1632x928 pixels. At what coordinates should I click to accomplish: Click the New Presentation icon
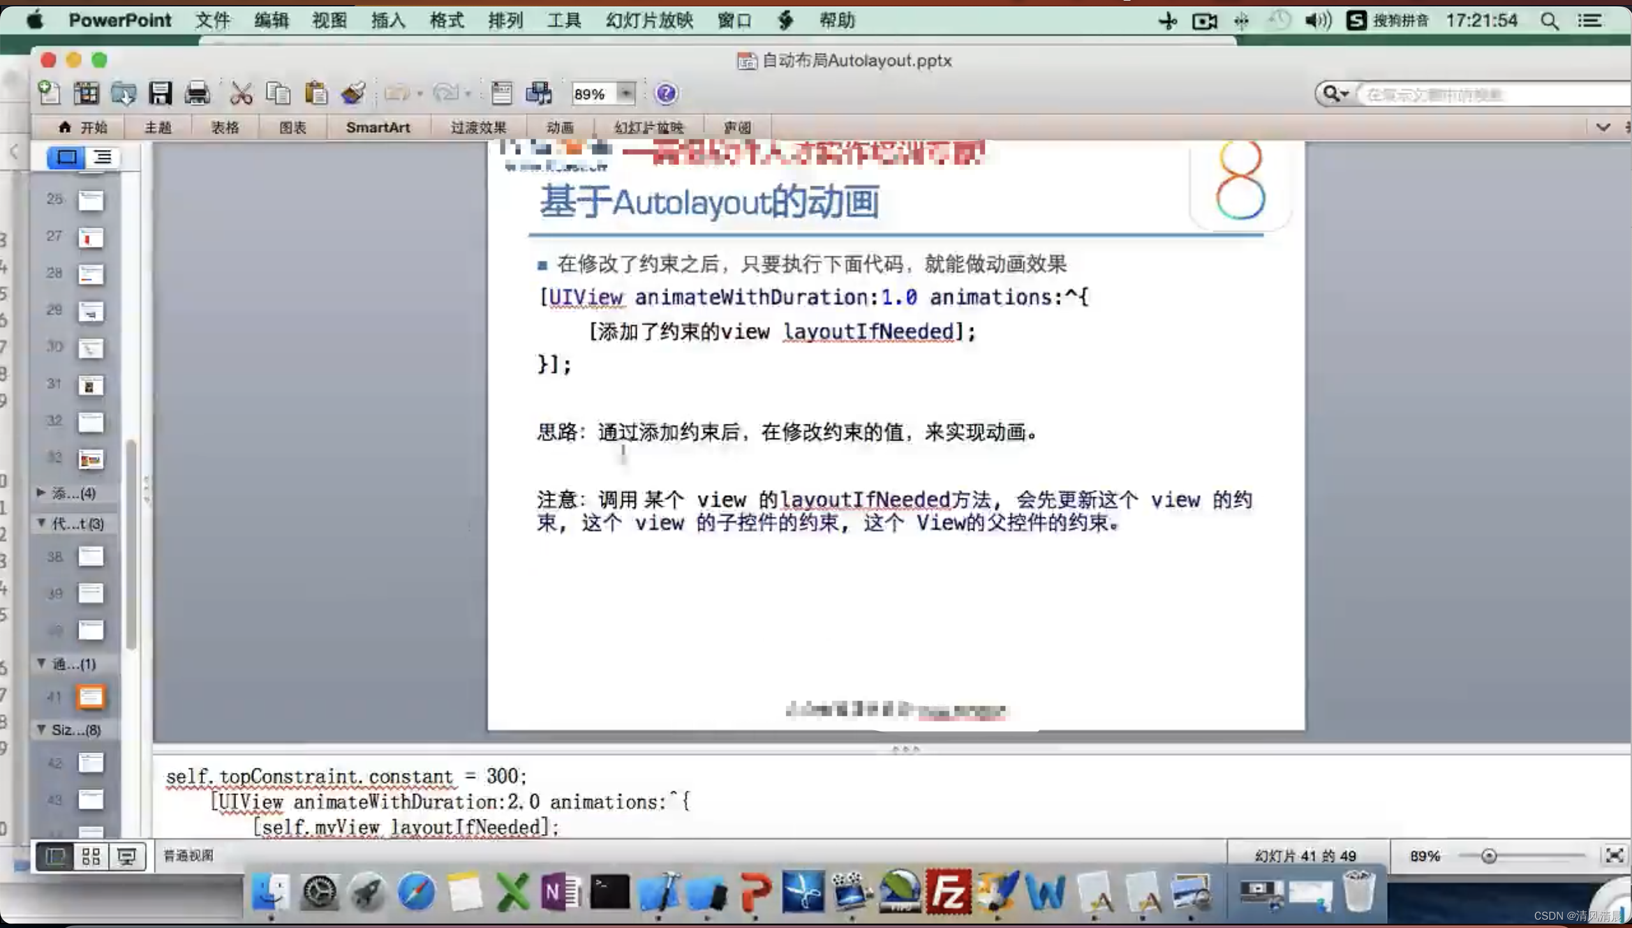coord(49,94)
